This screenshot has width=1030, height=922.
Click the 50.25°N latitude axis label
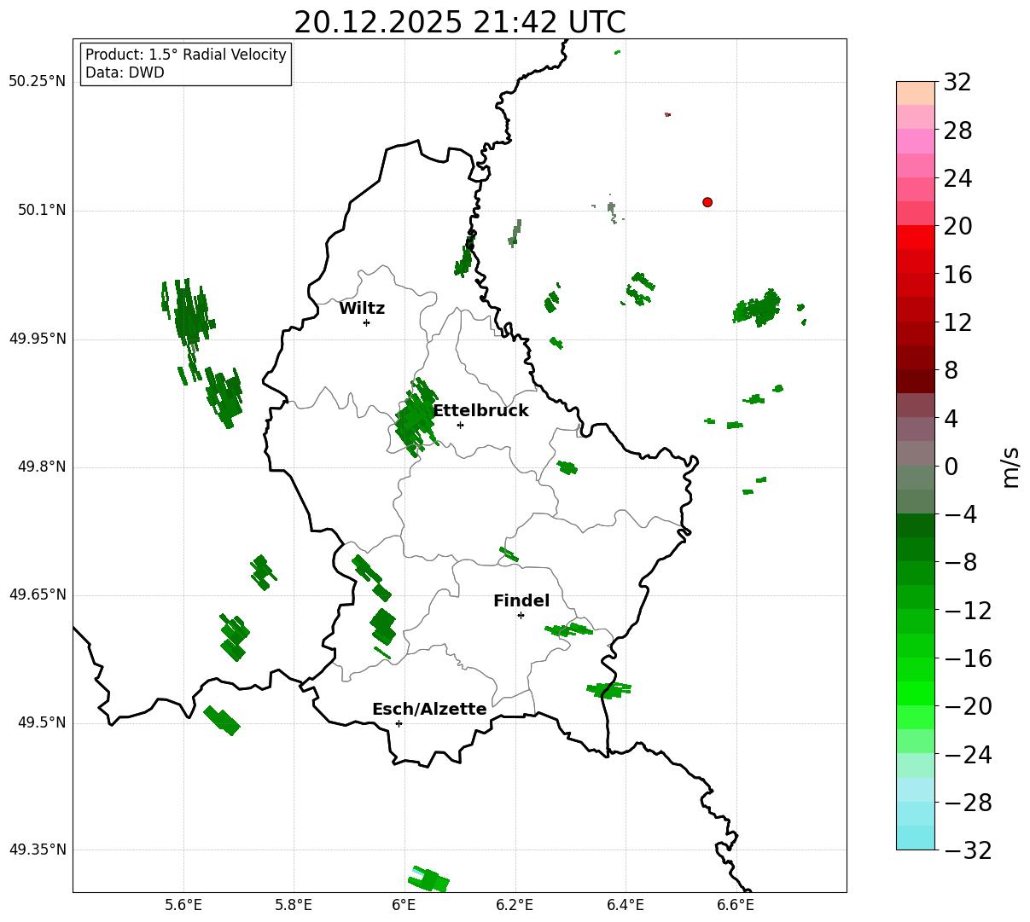(x=38, y=82)
